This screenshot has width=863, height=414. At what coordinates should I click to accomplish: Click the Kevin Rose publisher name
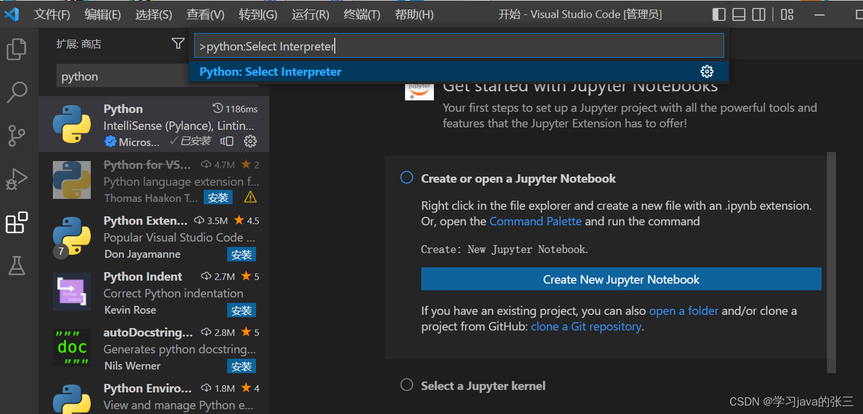click(x=130, y=310)
